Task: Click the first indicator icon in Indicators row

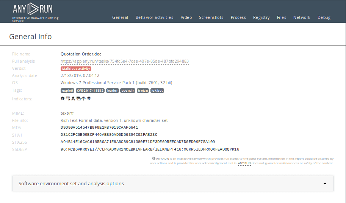Action: 63,98
